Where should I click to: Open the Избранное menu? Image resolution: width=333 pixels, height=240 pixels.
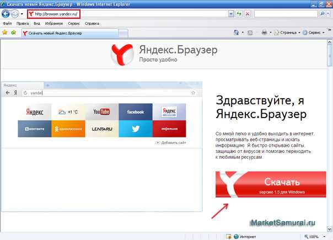(x=54, y=23)
